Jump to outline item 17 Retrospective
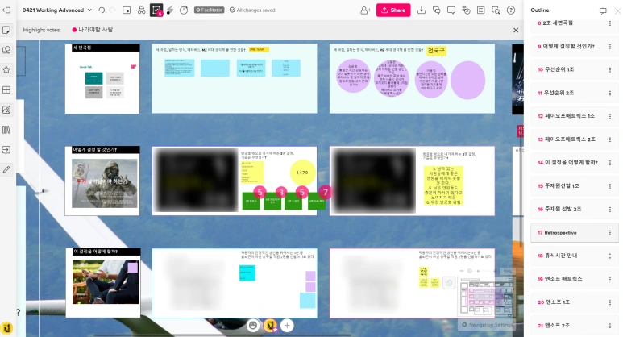The width and height of the screenshot is (623, 337). coord(574,233)
